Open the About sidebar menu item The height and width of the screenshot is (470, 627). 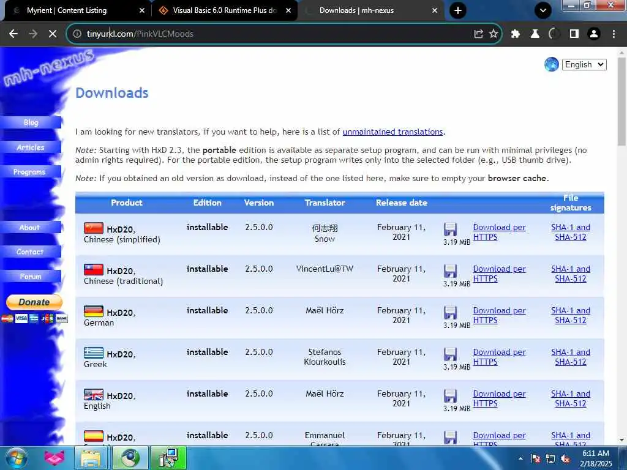pyautogui.click(x=29, y=228)
